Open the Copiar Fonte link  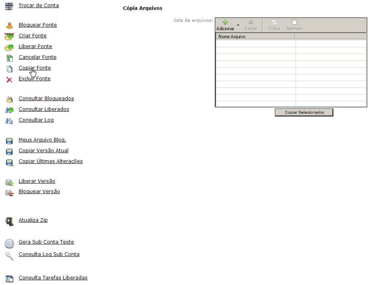pyautogui.click(x=35, y=68)
